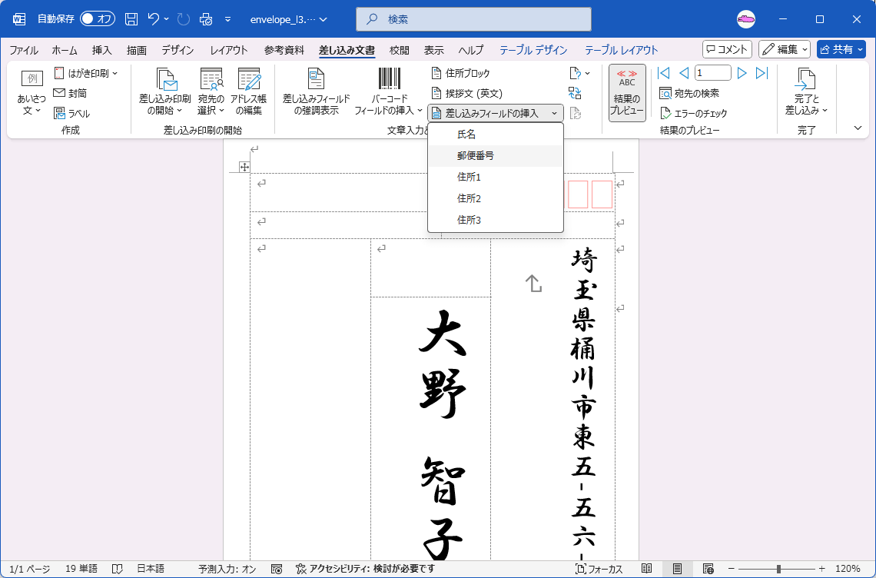Click エラーのチェック
Screen dimensions: 876x578
693,114
